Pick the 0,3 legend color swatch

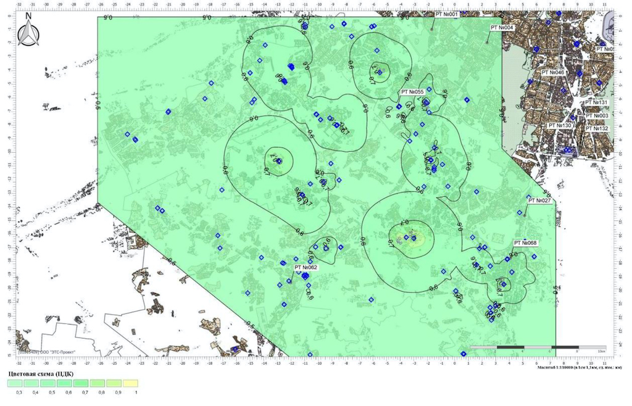click(x=16, y=383)
